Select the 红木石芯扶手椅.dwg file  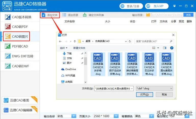(x=149, y=64)
